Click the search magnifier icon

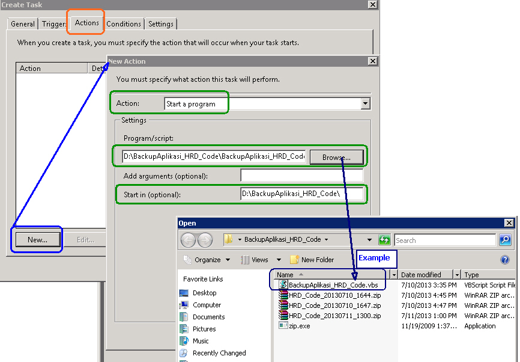click(x=504, y=239)
